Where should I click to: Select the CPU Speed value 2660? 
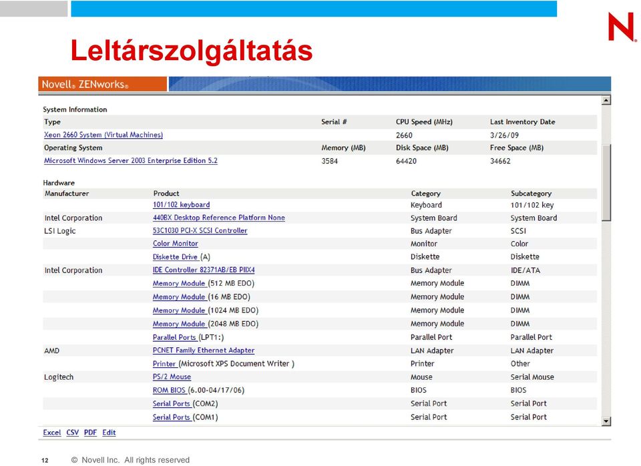pos(404,136)
